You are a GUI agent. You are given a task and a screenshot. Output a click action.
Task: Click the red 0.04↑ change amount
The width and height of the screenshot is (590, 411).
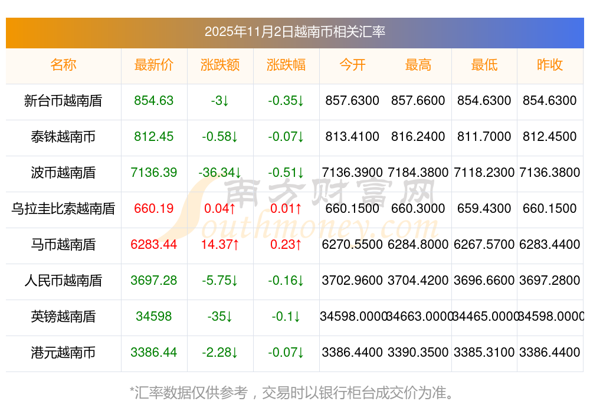219,209
